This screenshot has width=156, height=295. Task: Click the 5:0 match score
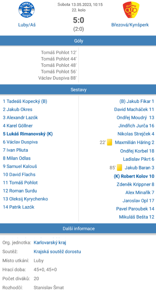coord(78,20)
